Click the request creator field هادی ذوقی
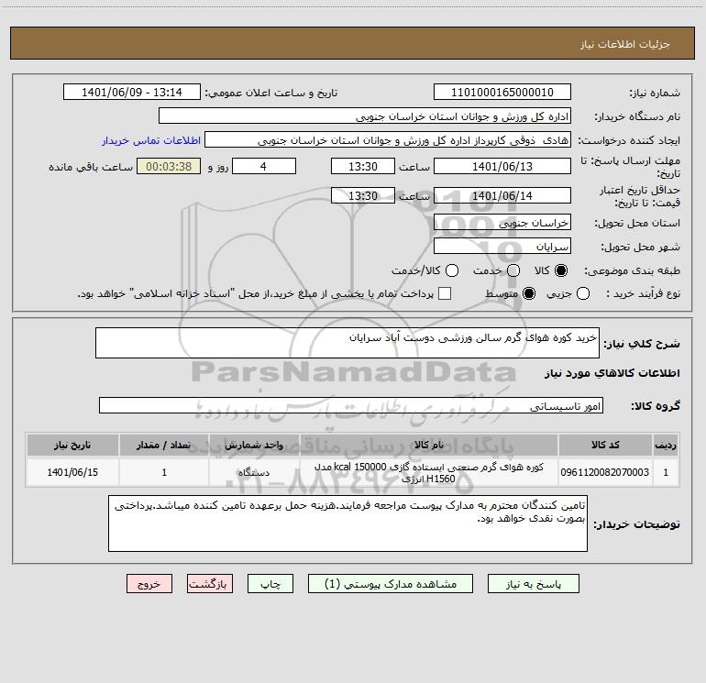 (388, 139)
